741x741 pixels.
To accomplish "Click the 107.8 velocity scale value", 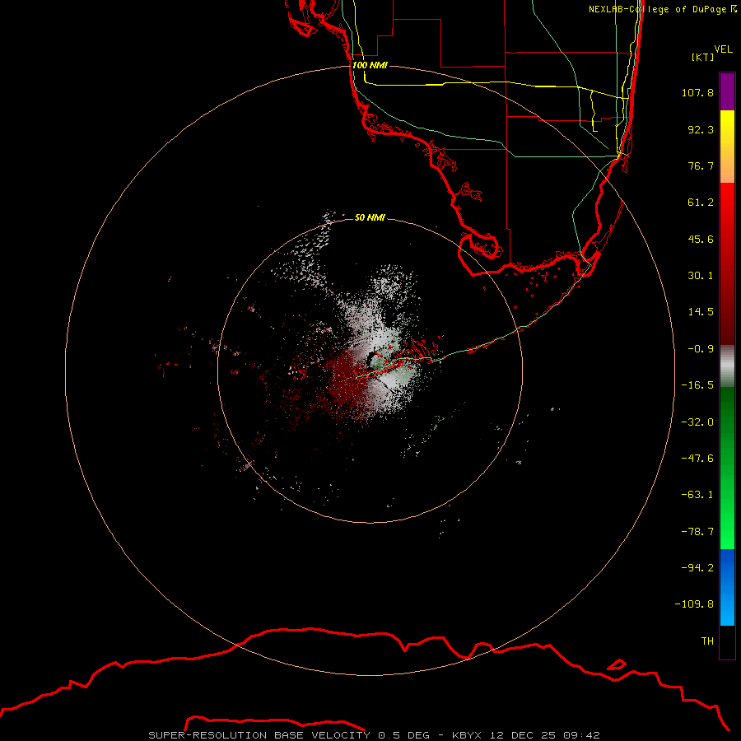I will click(697, 92).
